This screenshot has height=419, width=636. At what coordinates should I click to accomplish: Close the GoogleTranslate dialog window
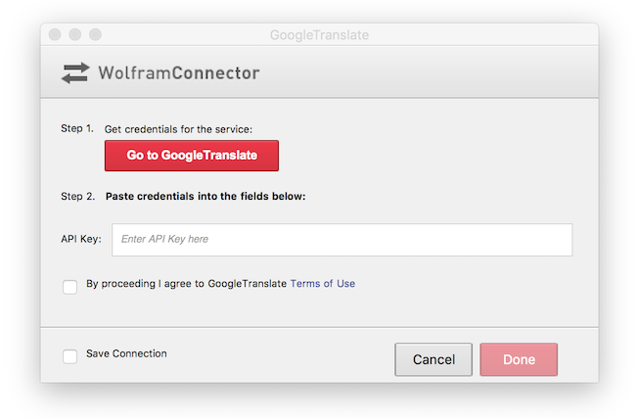(55, 34)
